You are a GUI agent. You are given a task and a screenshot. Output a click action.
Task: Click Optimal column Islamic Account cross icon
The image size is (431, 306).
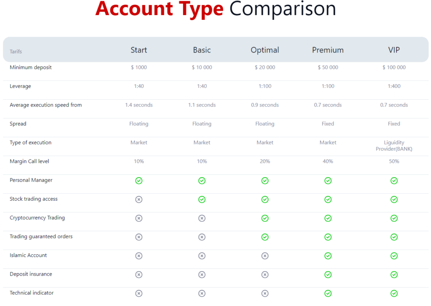point(265,256)
